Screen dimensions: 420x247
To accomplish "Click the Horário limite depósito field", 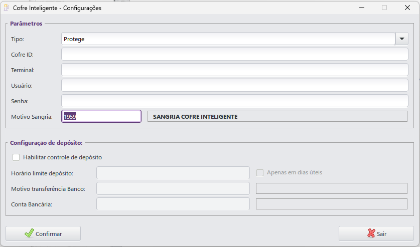I will pos(173,173).
